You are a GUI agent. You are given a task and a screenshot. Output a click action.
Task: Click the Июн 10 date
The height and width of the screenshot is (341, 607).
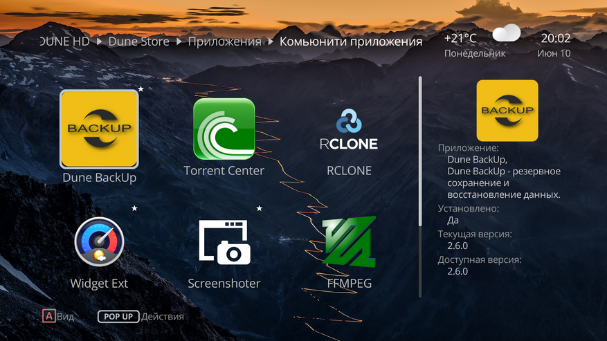tap(554, 53)
